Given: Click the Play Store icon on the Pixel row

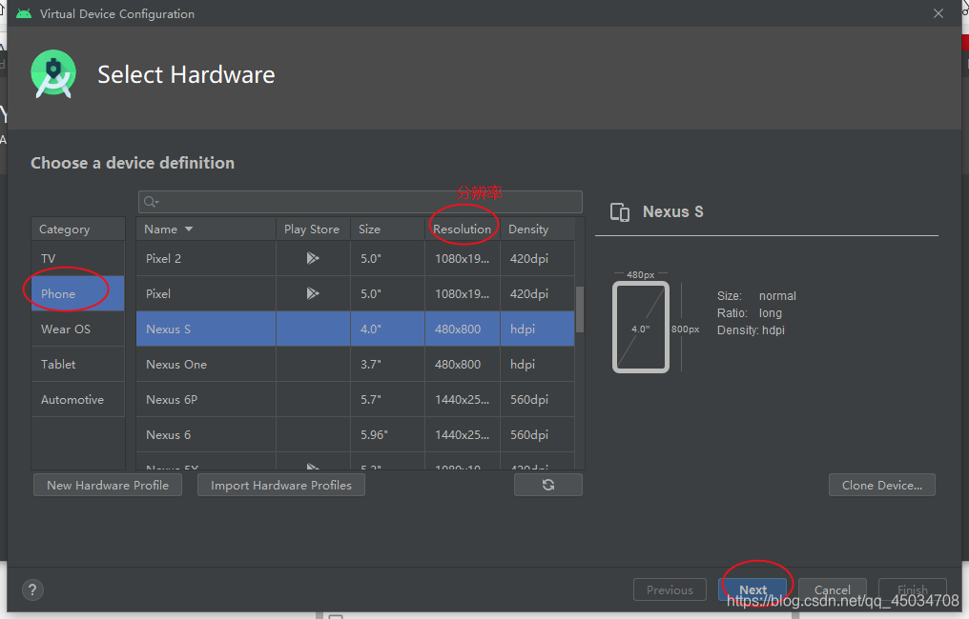Looking at the screenshot, I should pyautogui.click(x=310, y=293).
